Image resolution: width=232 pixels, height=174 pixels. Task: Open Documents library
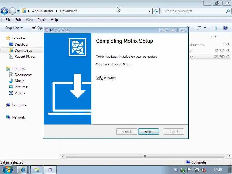[23, 75]
